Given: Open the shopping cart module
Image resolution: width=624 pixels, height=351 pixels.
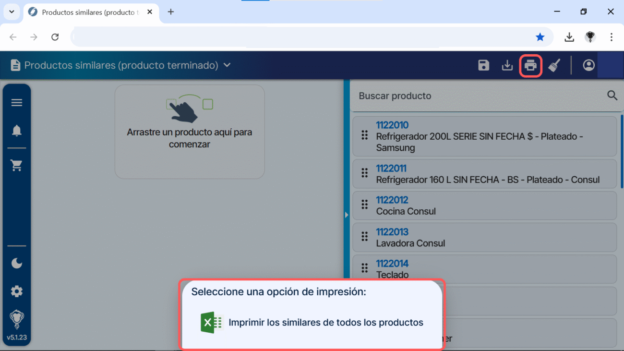Looking at the screenshot, I should [x=17, y=166].
